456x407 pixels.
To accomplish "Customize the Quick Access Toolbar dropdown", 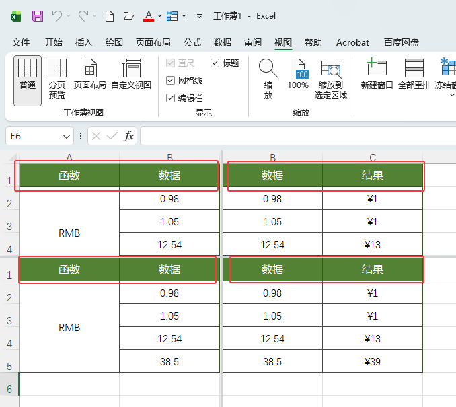I will [199, 16].
